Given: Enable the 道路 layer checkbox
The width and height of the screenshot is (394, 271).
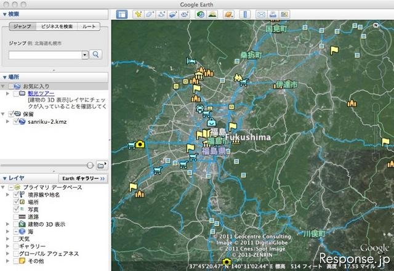Looking at the screenshot, I should [x=16, y=216].
